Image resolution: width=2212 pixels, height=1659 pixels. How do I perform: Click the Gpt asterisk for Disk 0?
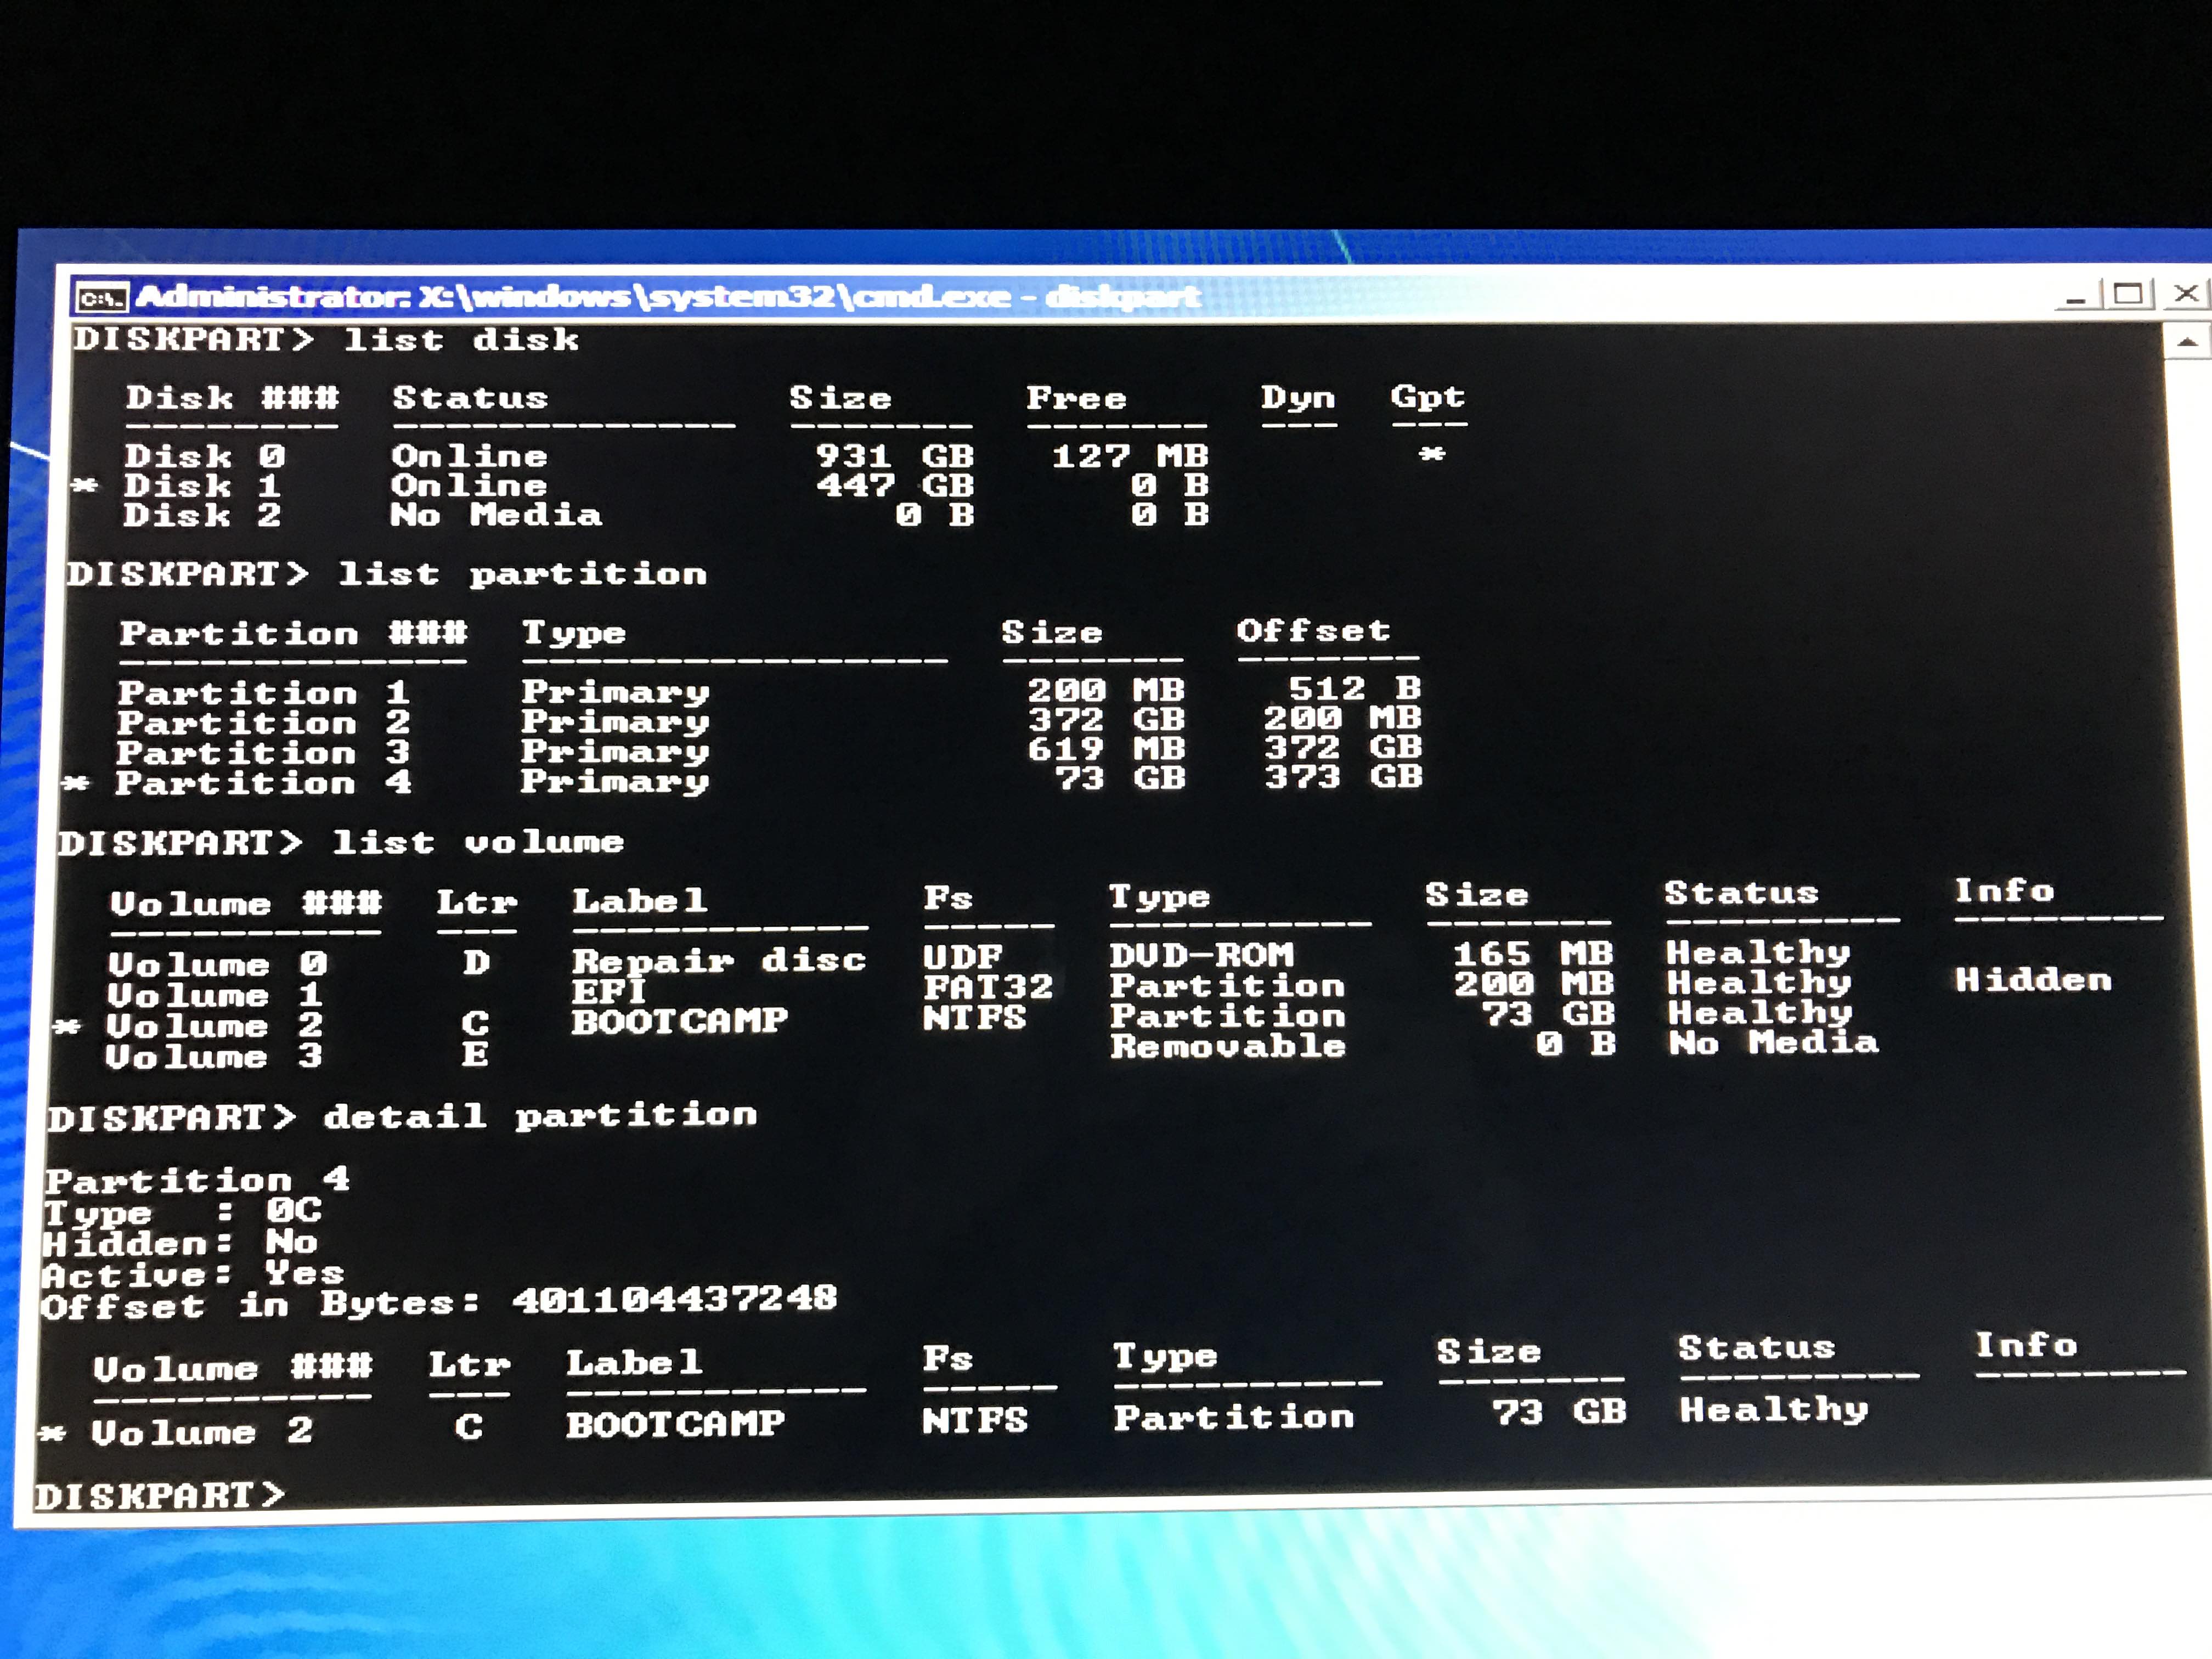click(1431, 455)
